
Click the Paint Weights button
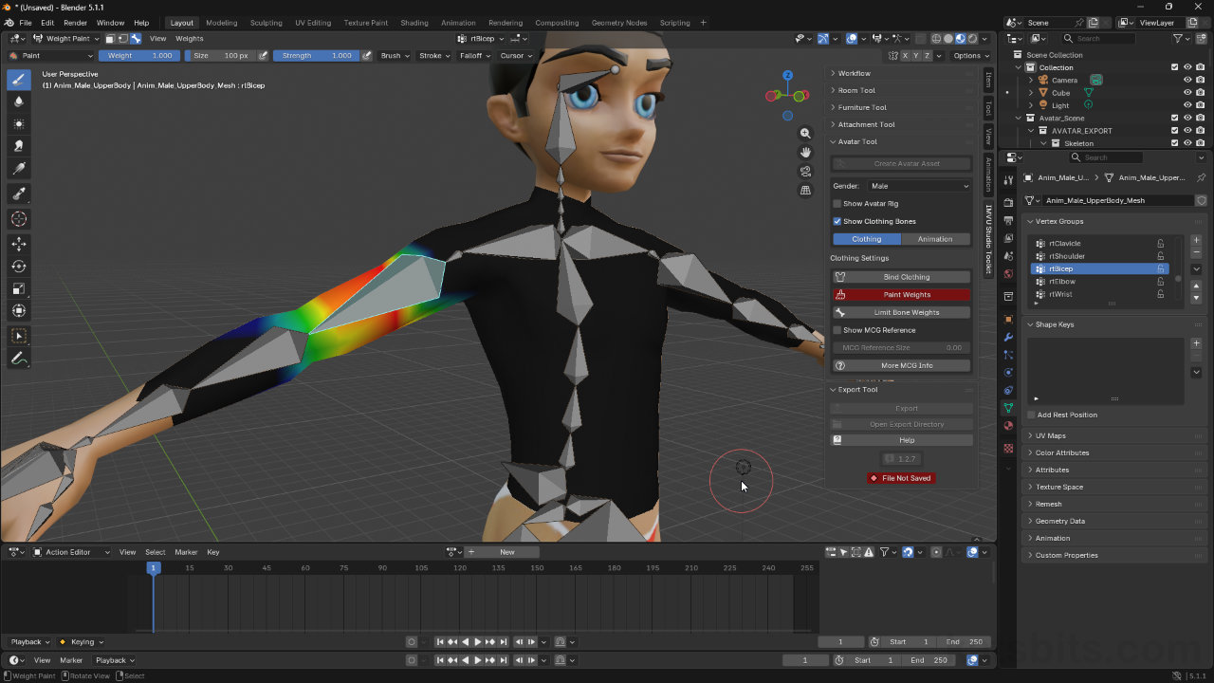click(902, 295)
